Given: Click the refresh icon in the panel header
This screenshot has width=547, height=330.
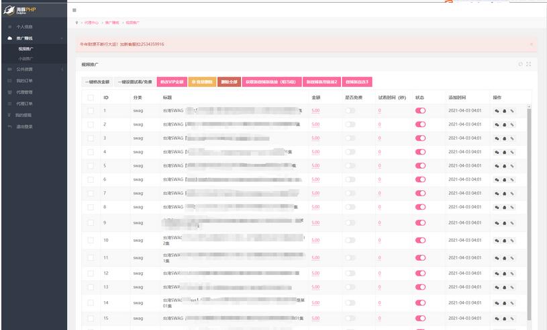Looking at the screenshot, I should 520,65.
